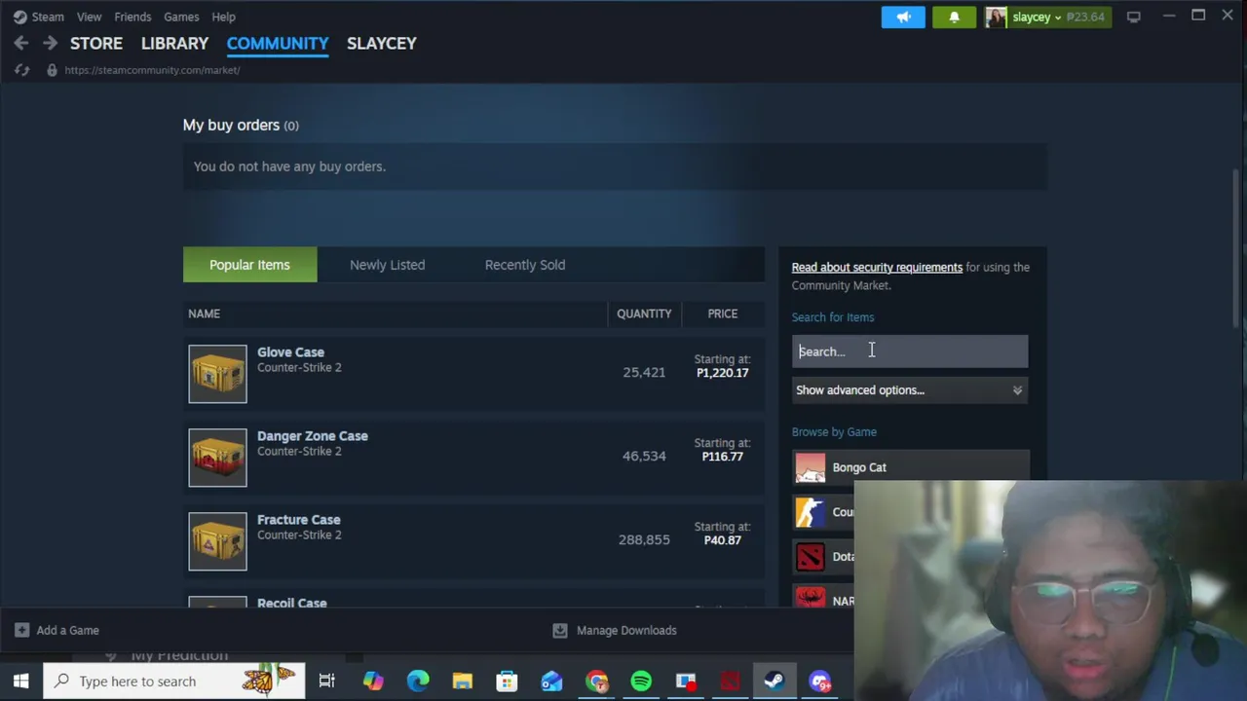The image size is (1247, 701).
Task: Click the ₱1,220.17 Glove Case price
Action: click(722, 373)
